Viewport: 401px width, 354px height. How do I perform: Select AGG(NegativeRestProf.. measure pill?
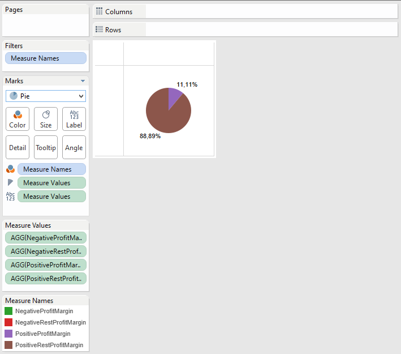(46, 251)
